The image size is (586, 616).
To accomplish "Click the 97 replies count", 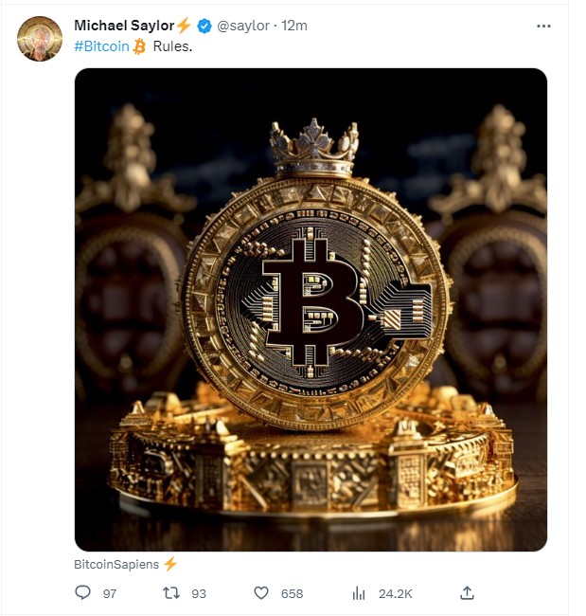I will (110, 593).
